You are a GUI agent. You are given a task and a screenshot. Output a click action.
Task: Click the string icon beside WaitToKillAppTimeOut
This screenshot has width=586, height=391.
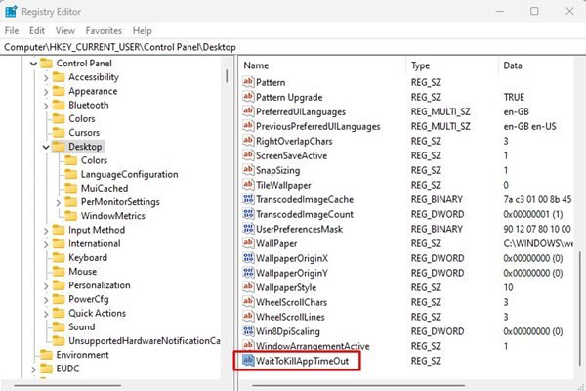tap(248, 361)
